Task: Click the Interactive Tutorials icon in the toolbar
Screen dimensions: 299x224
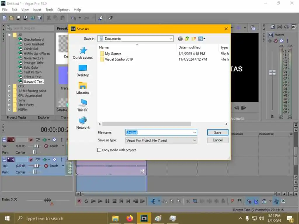Action: pos(101,18)
